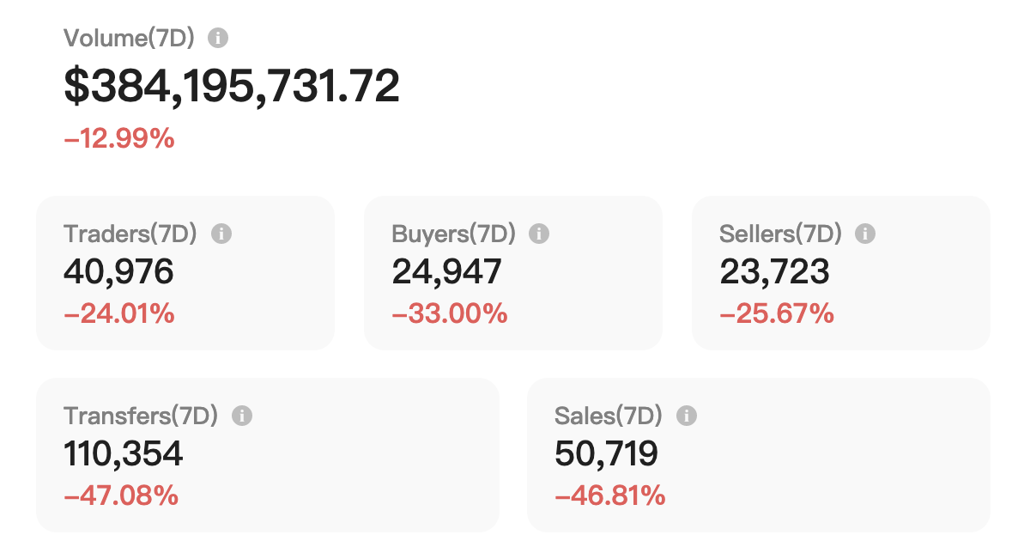Open the Traders(7D) info tooltip icon
The height and width of the screenshot is (553, 1018).
point(221,234)
